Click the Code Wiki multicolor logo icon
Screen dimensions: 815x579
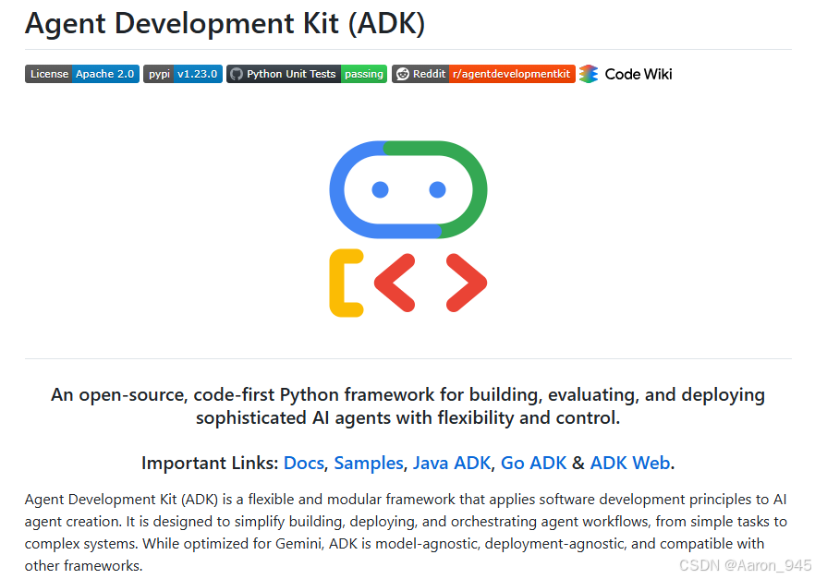(x=589, y=74)
